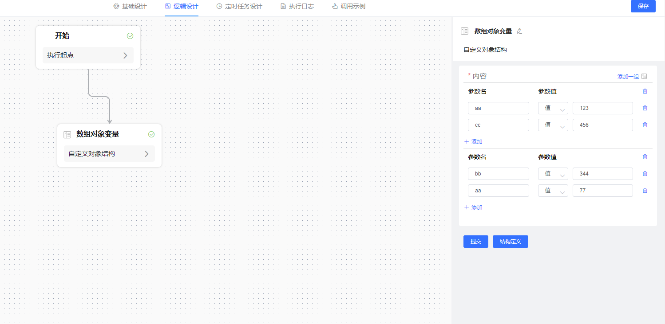
Task: Switch to the 基础设计 tab
Action: (x=130, y=6)
